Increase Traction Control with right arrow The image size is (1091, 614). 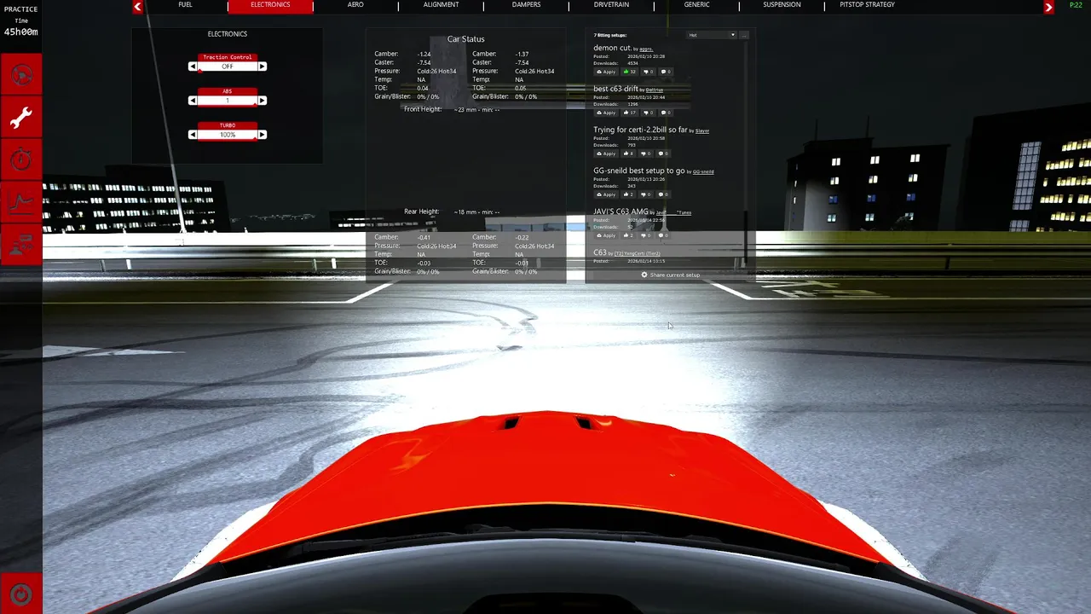(262, 67)
